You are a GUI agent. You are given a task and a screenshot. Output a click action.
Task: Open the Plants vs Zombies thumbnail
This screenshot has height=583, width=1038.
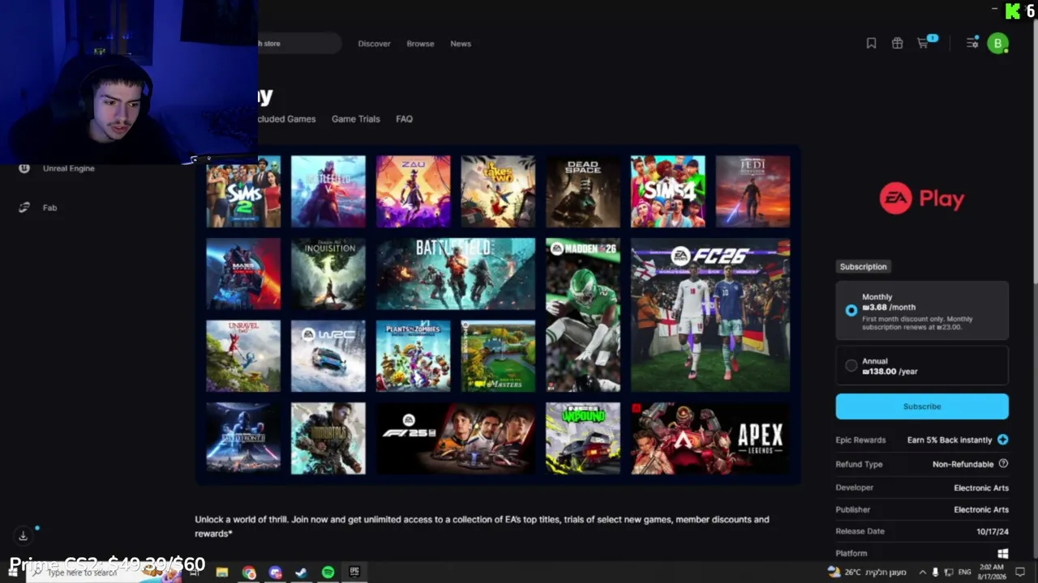[x=413, y=356]
